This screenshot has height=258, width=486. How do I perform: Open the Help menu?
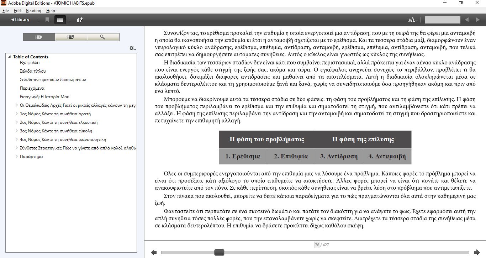click(x=51, y=11)
